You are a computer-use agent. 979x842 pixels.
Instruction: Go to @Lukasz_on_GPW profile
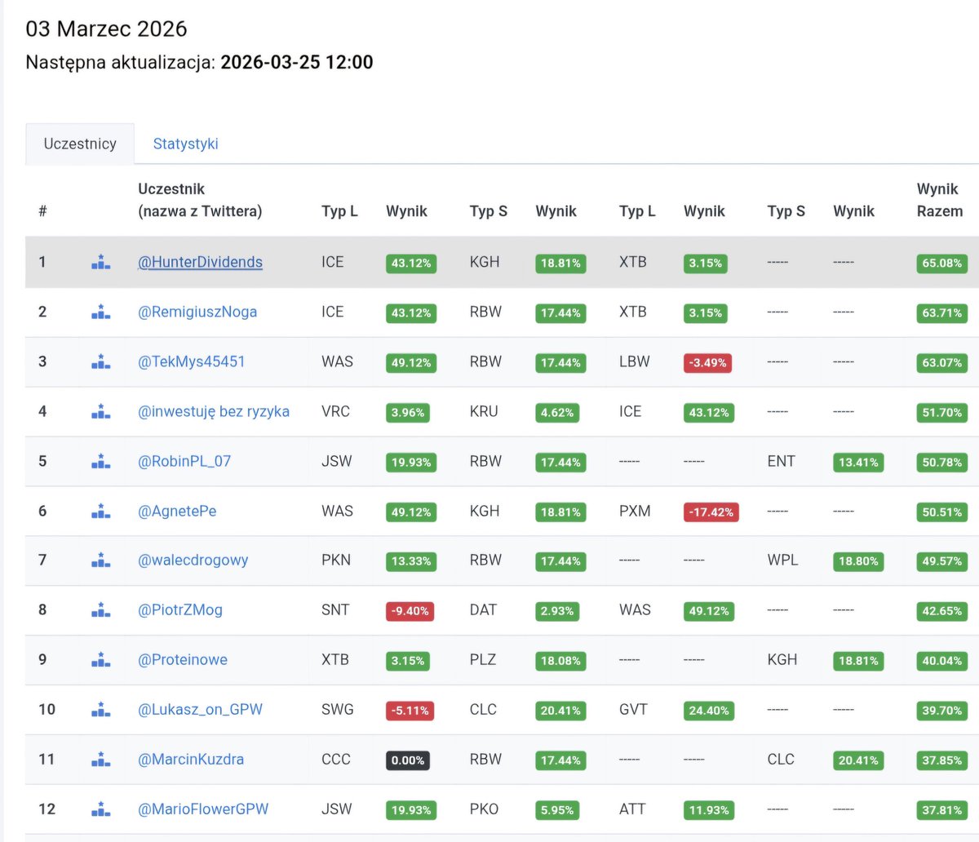201,709
